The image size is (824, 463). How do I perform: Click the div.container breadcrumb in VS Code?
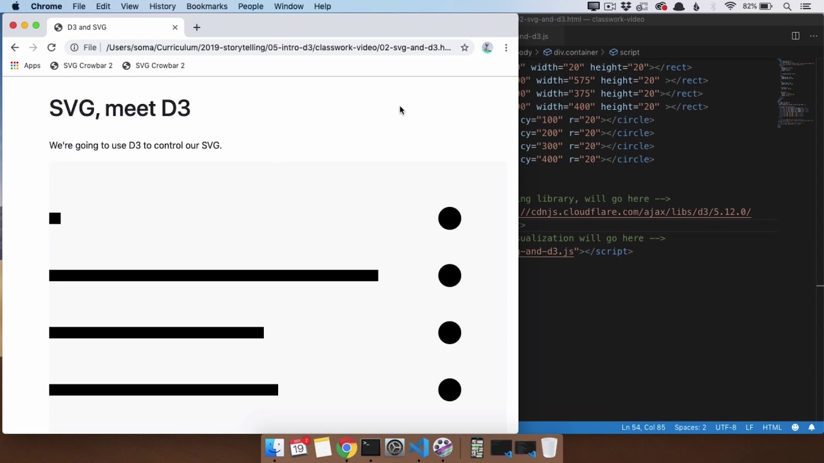570,52
